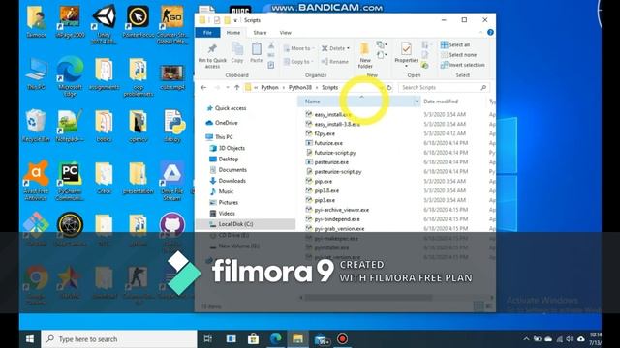The height and width of the screenshot is (348, 620).
Task: Click the Rename ribbon button
Action: click(335, 62)
